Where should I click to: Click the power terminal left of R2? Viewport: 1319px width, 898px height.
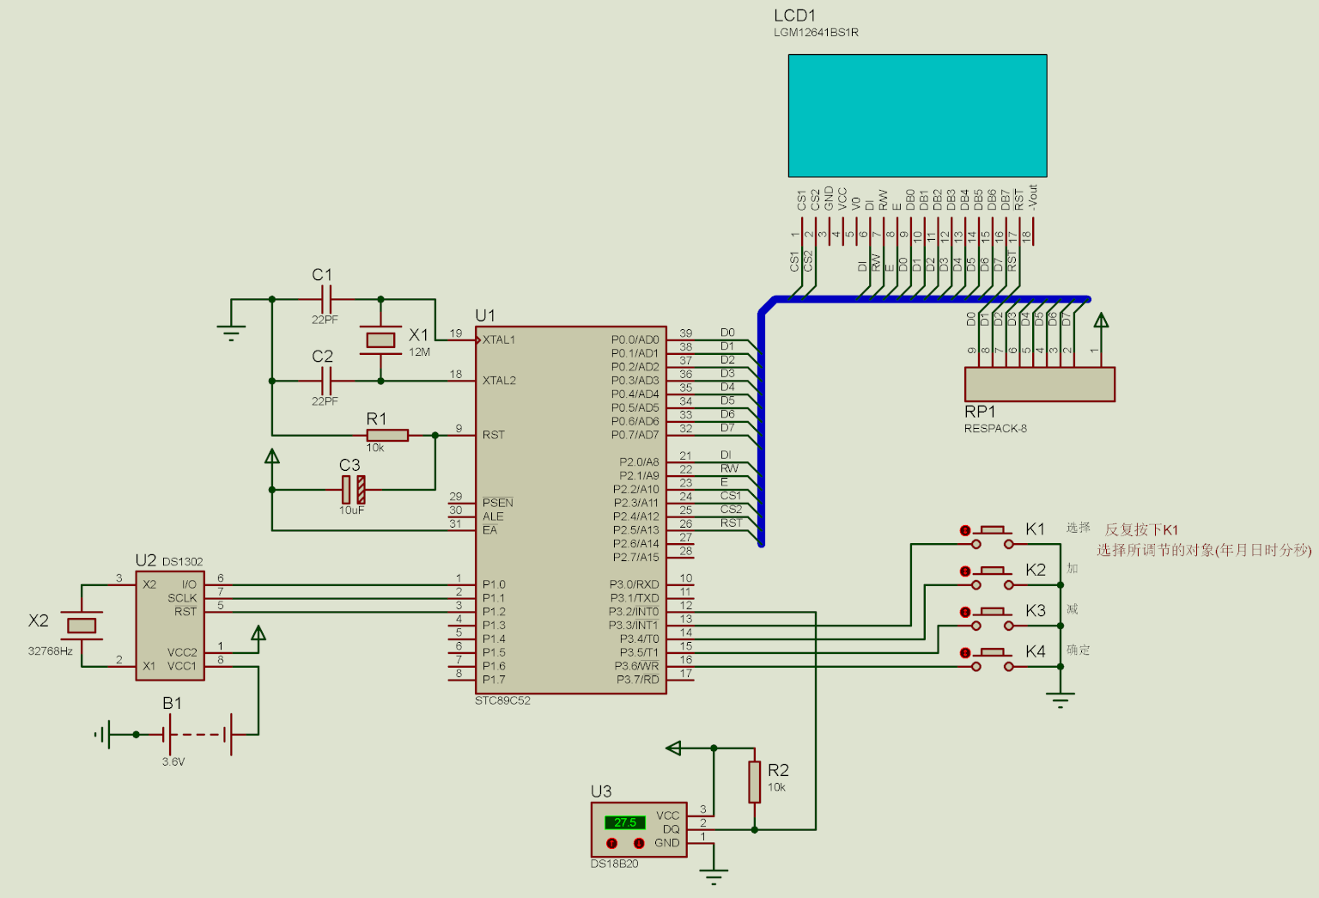(x=674, y=748)
